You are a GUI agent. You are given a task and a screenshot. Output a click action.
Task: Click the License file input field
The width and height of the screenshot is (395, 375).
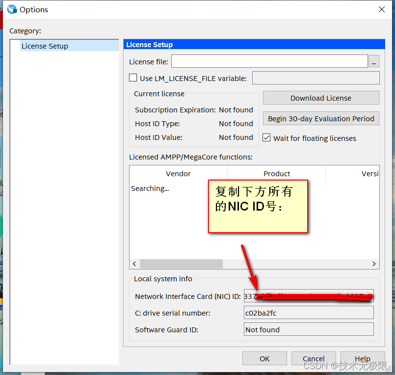coord(269,61)
